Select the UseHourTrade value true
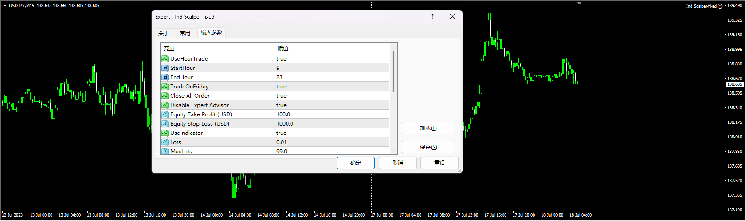This screenshot has height=221, width=746. click(x=281, y=58)
